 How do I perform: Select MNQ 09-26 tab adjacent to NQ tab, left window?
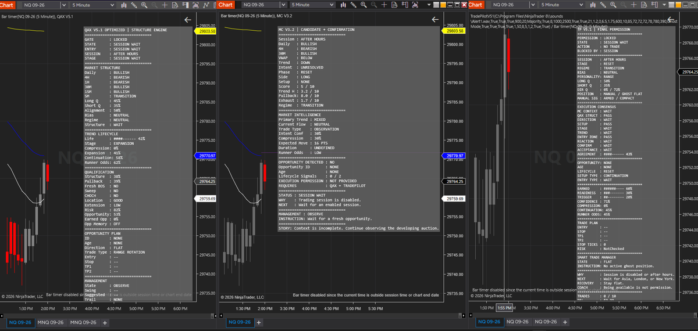pyautogui.click(x=51, y=322)
